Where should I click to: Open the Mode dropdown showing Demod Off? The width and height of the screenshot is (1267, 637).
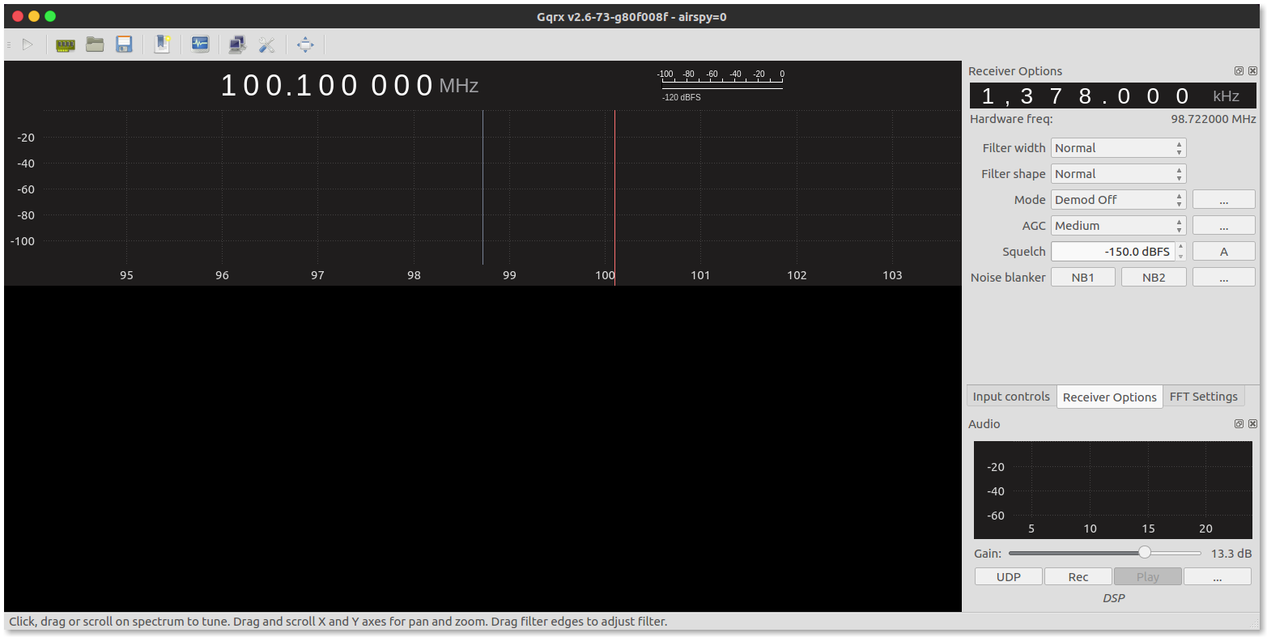[1118, 200]
